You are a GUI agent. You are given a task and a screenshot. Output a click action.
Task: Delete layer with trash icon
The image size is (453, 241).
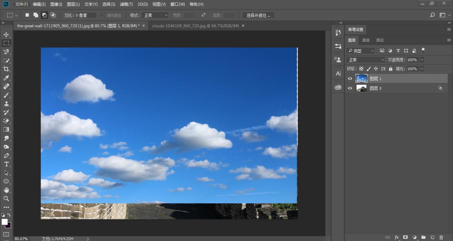pos(441,237)
